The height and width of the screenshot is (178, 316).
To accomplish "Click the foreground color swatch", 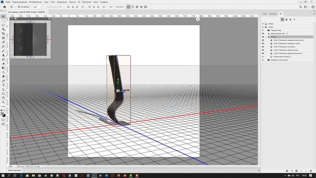I will (x=2, y=114).
